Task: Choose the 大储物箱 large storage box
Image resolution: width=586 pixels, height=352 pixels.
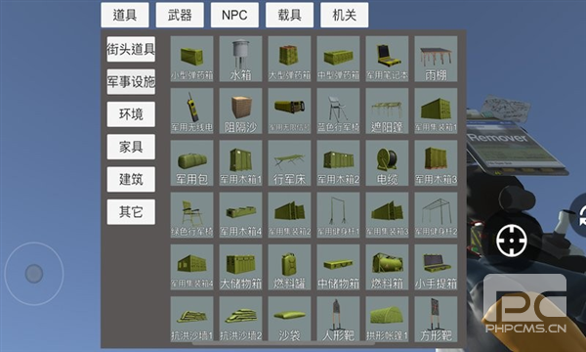Action: (x=240, y=267)
